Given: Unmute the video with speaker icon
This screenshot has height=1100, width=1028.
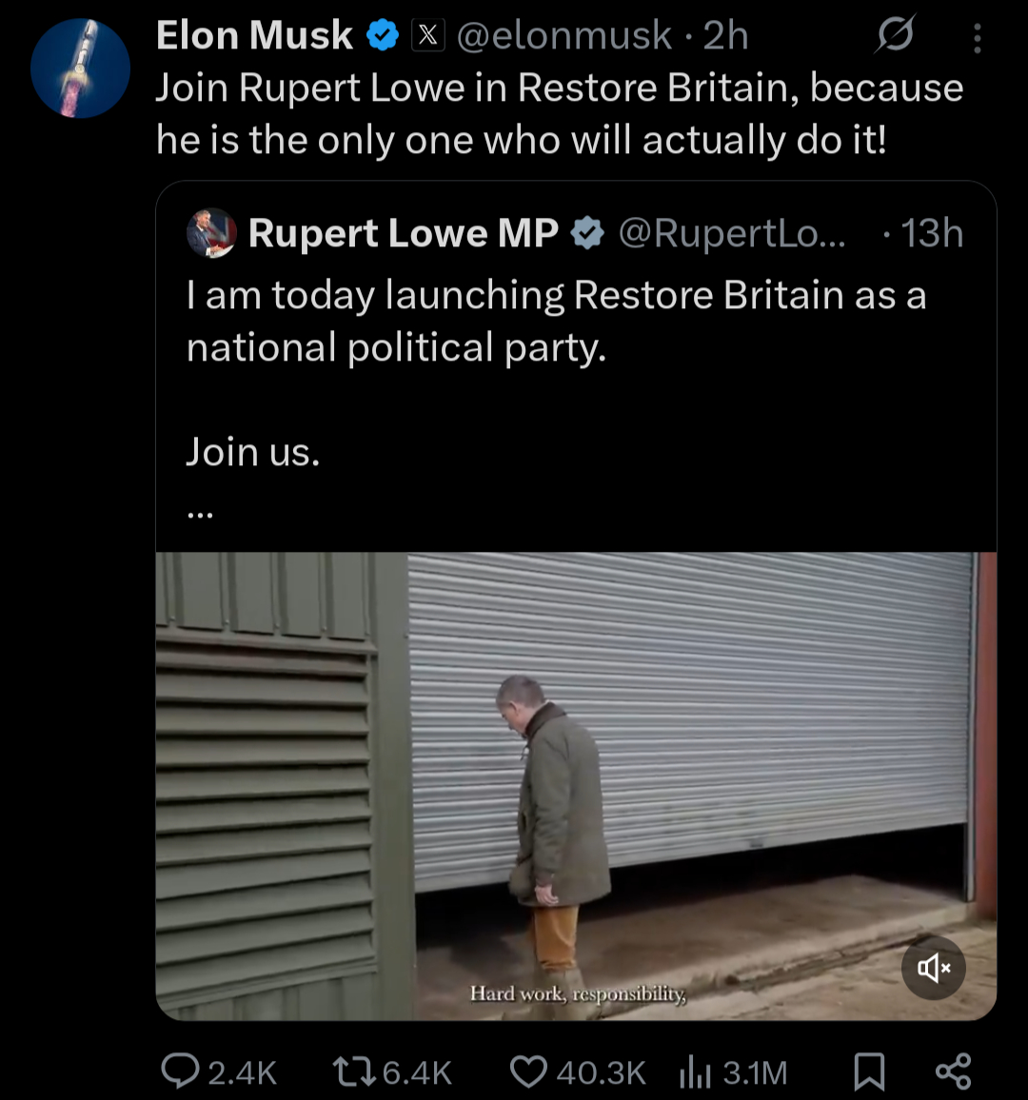Looking at the screenshot, I should tap(933, 969).
